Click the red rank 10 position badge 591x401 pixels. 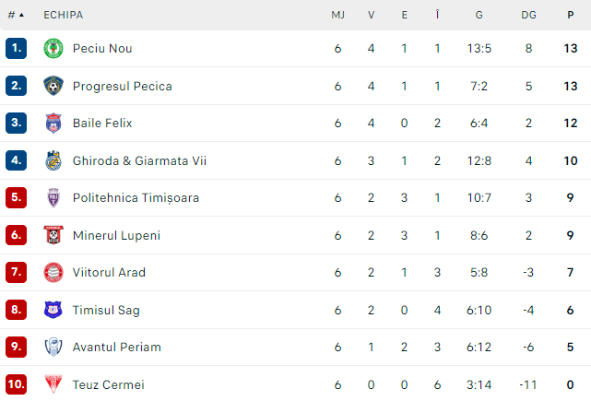[x=17, y=384]
